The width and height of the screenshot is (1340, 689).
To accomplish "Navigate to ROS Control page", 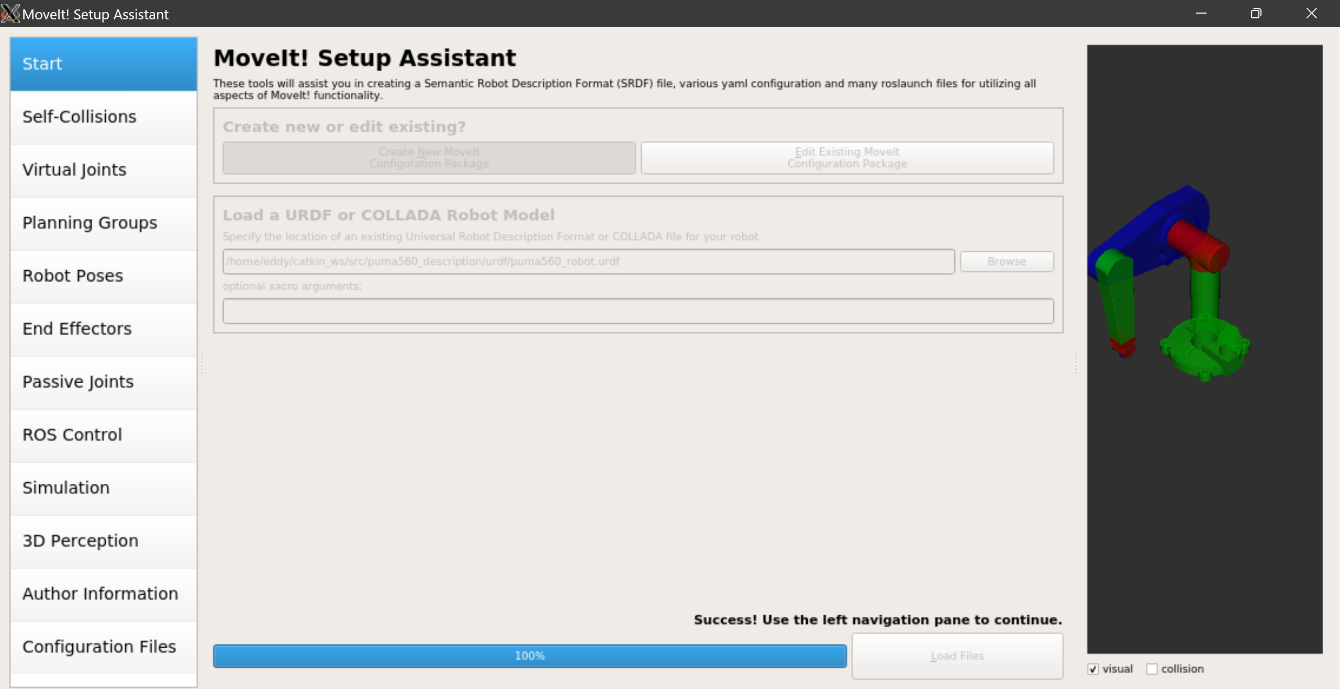I will click(103, 435).
